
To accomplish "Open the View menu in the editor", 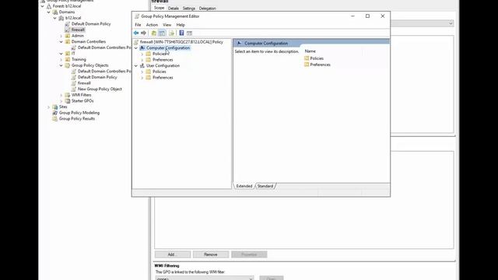I will click(167, 25).
